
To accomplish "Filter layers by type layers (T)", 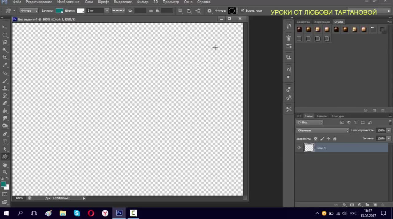I will pyautogui.click(x=356, y=122).
